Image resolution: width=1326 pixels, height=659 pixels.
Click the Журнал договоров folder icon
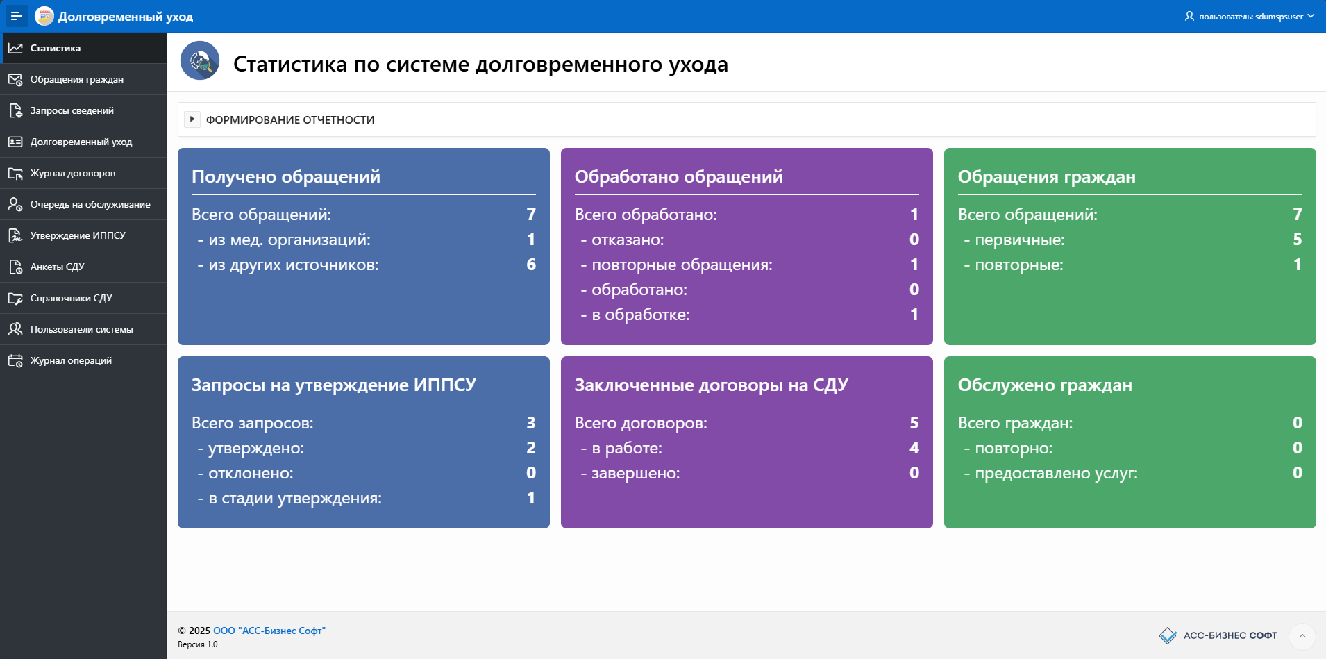click(x=15, y=173)
